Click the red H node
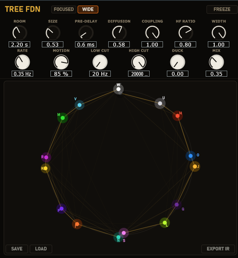Screen dimensions: 238x258 pos(177,116)
